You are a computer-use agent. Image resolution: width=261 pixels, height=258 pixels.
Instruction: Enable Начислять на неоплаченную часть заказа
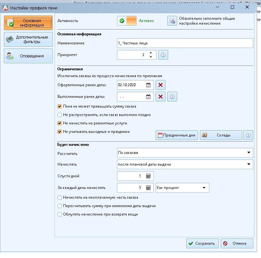pyautogui.click(x=59, y=197)
